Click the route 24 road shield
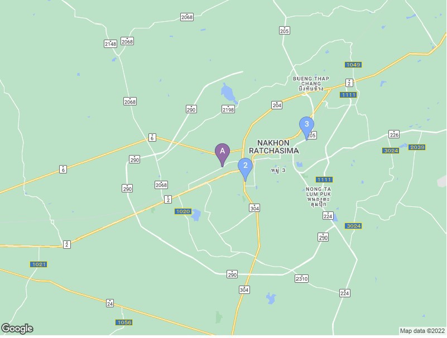The width and height of the screenshot is (447, 338). coord(110,303)
